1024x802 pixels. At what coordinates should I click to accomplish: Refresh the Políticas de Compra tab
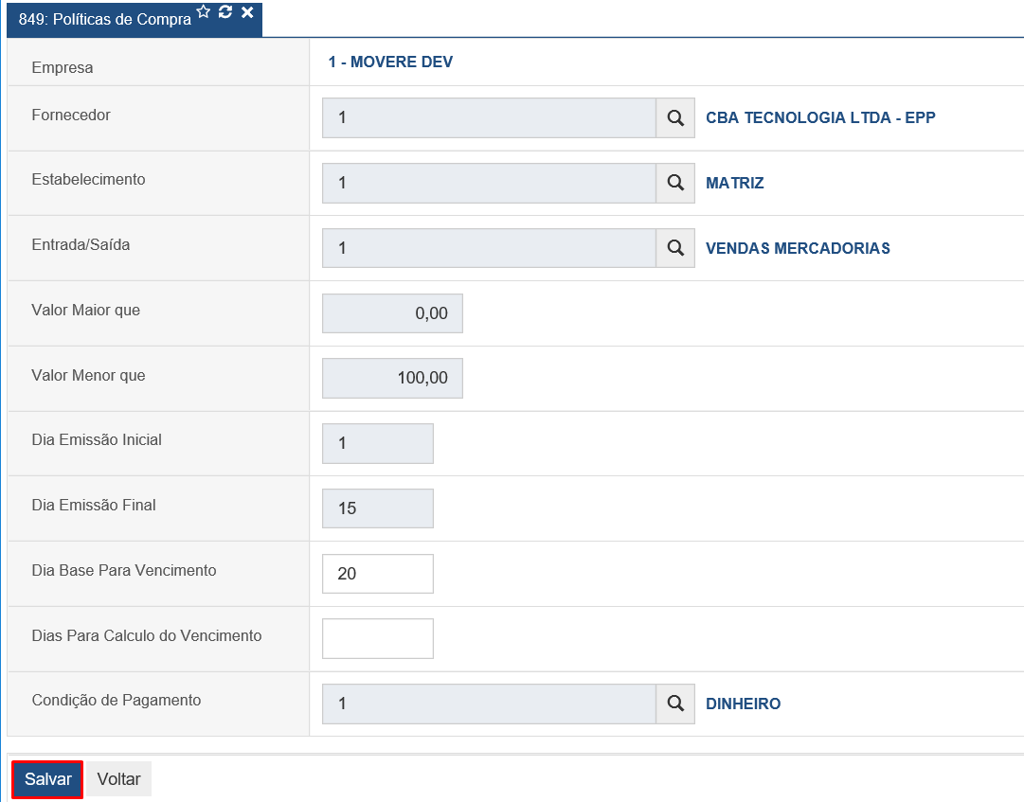(x=225, y=11)
